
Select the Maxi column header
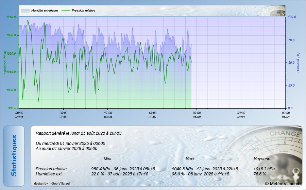tap(190, 158)
